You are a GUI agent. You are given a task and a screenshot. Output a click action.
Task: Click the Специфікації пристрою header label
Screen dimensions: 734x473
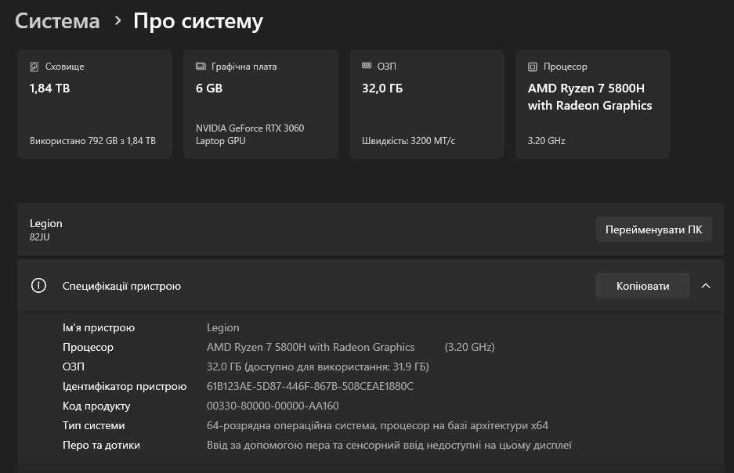(x=121, y=286)
